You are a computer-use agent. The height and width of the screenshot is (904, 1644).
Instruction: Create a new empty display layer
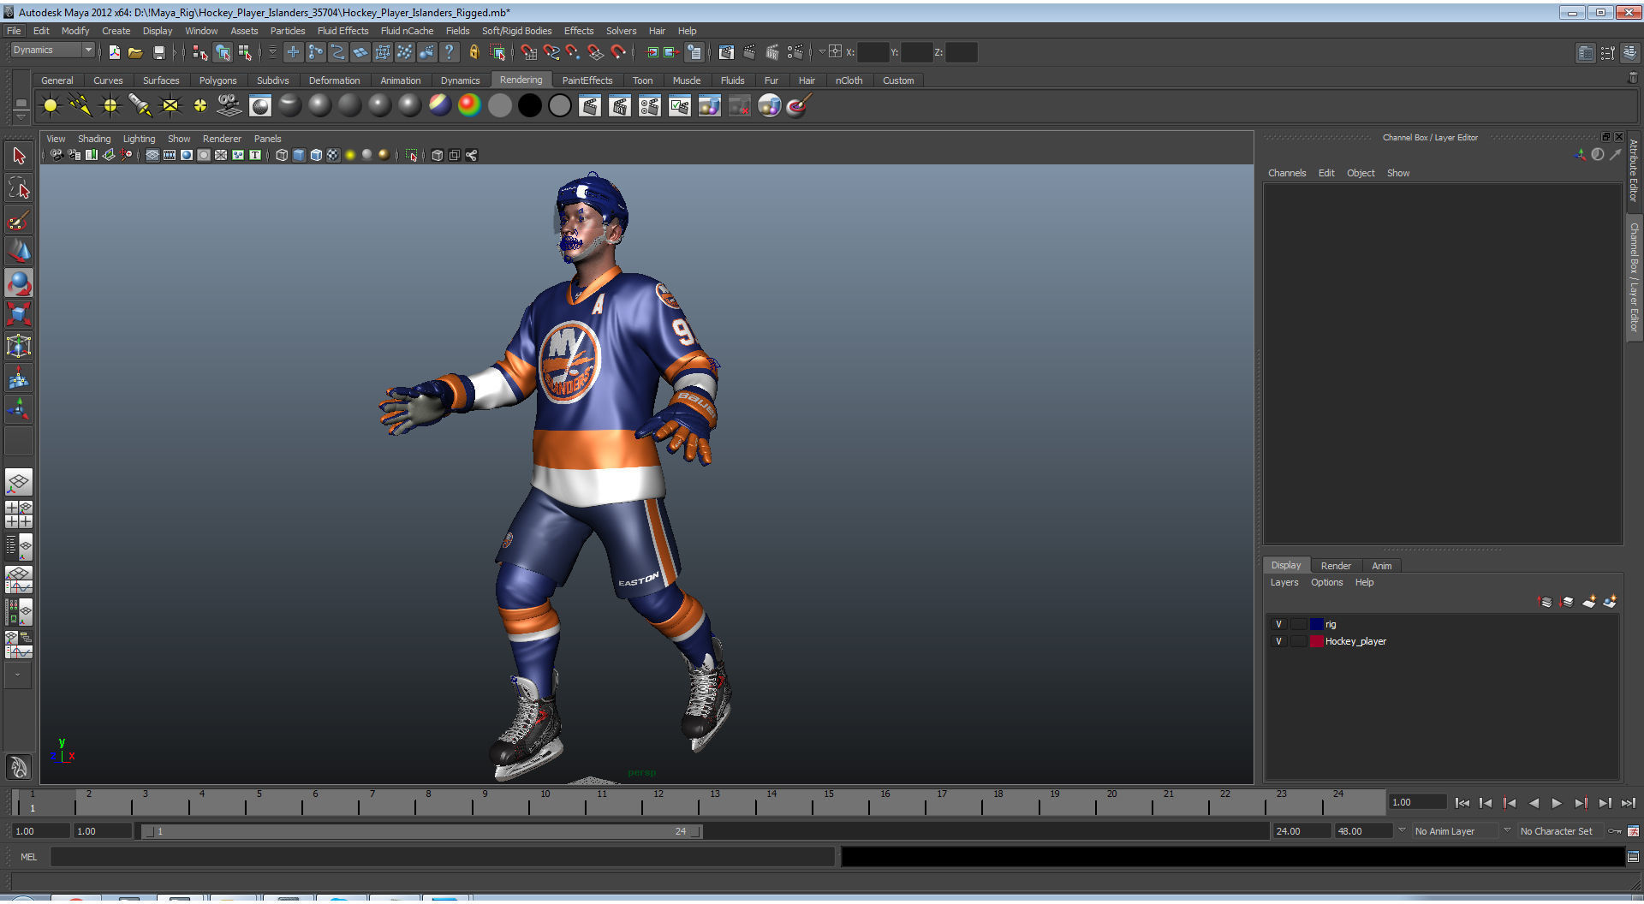click(x=1588, y=602)
